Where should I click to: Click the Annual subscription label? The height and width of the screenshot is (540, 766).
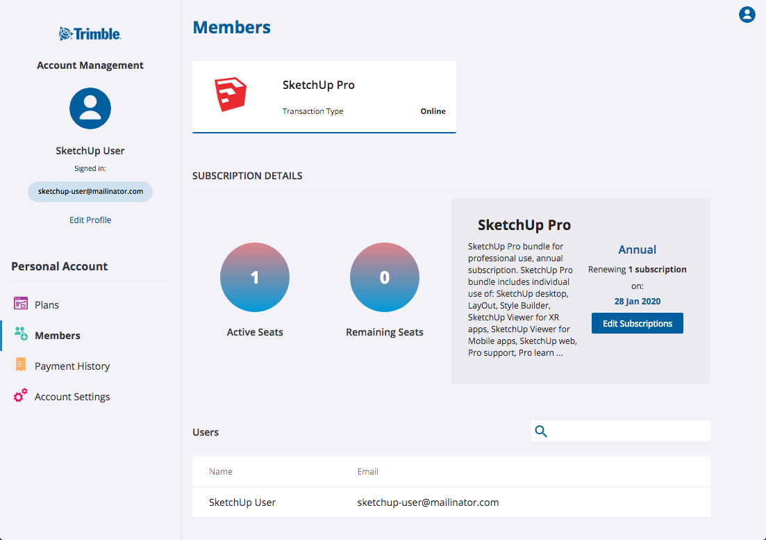coord(637,249)
